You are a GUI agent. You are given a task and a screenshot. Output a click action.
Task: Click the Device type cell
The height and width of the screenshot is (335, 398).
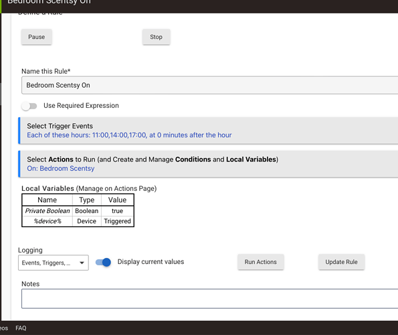point(87,221)
